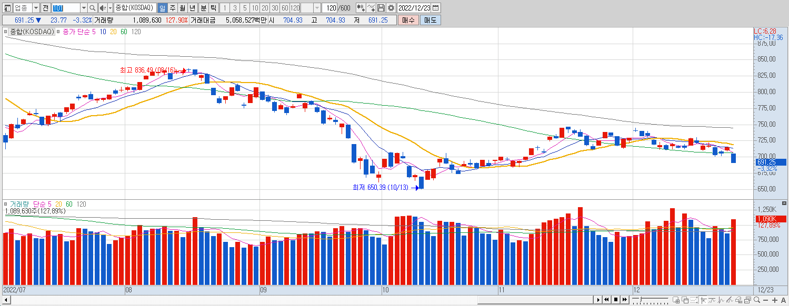Expand the dropdown arrow beside the speaker icon
This screenshot has width=789, height=306.
pyautogui.click(x=110, y=8)
